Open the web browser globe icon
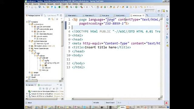 [x=127, y=7]
